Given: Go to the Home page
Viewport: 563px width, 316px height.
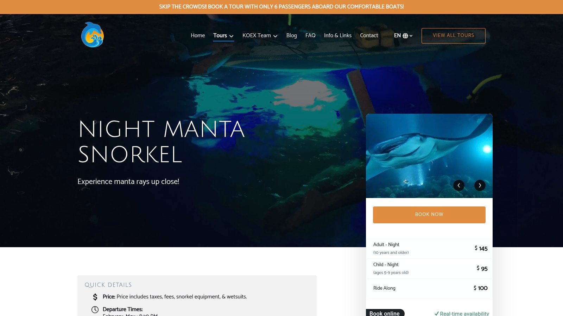Looking at the screenshot, I should (x=198, y=35).
